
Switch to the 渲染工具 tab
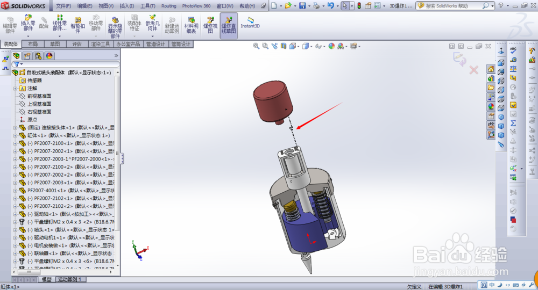tap(101, 44)
